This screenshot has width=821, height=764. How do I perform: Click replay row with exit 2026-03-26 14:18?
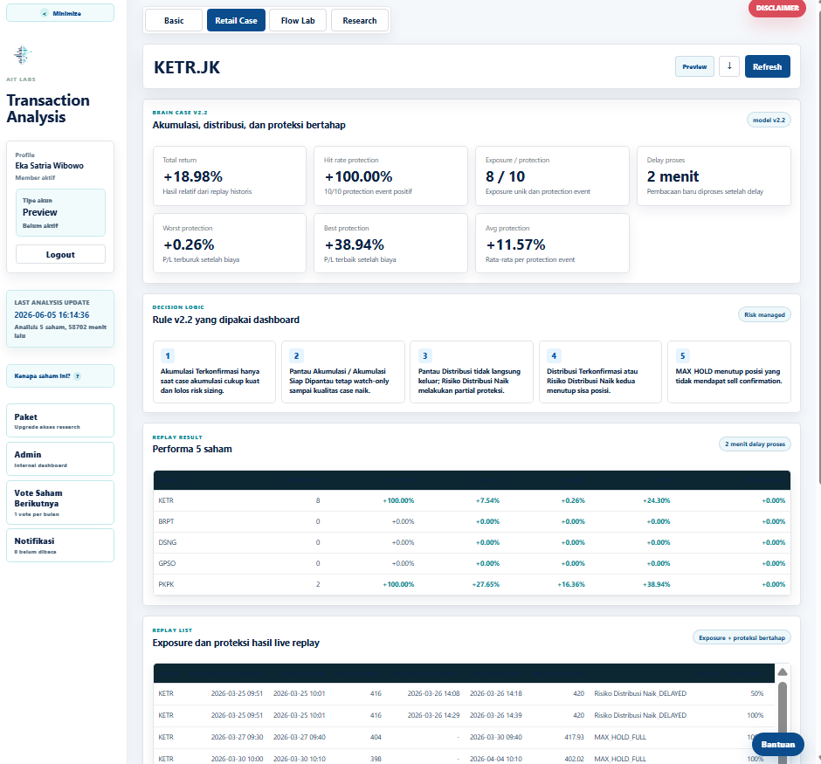pos(464,693)
